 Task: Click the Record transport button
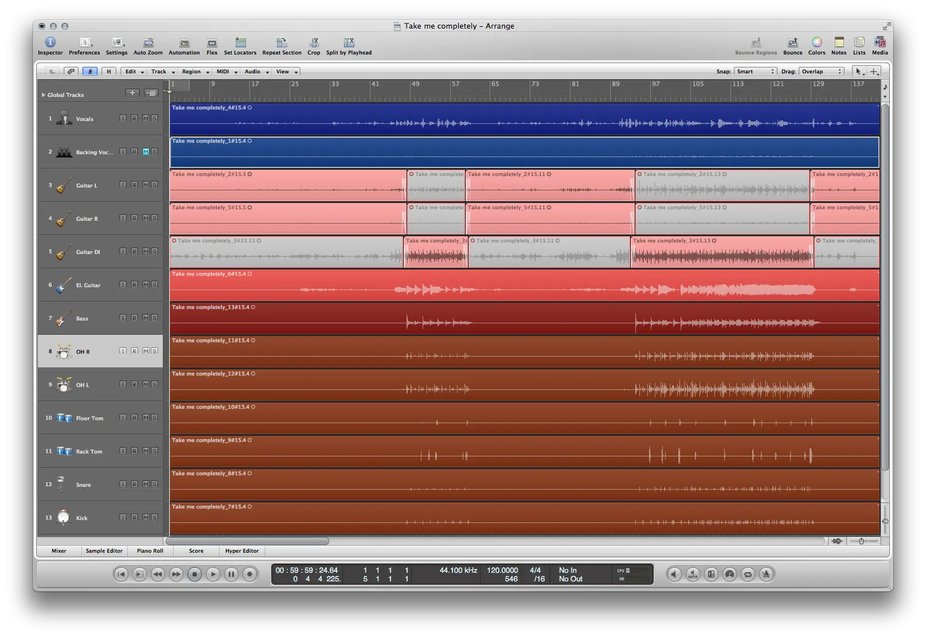pyautogui.click(x=249, y=574)
